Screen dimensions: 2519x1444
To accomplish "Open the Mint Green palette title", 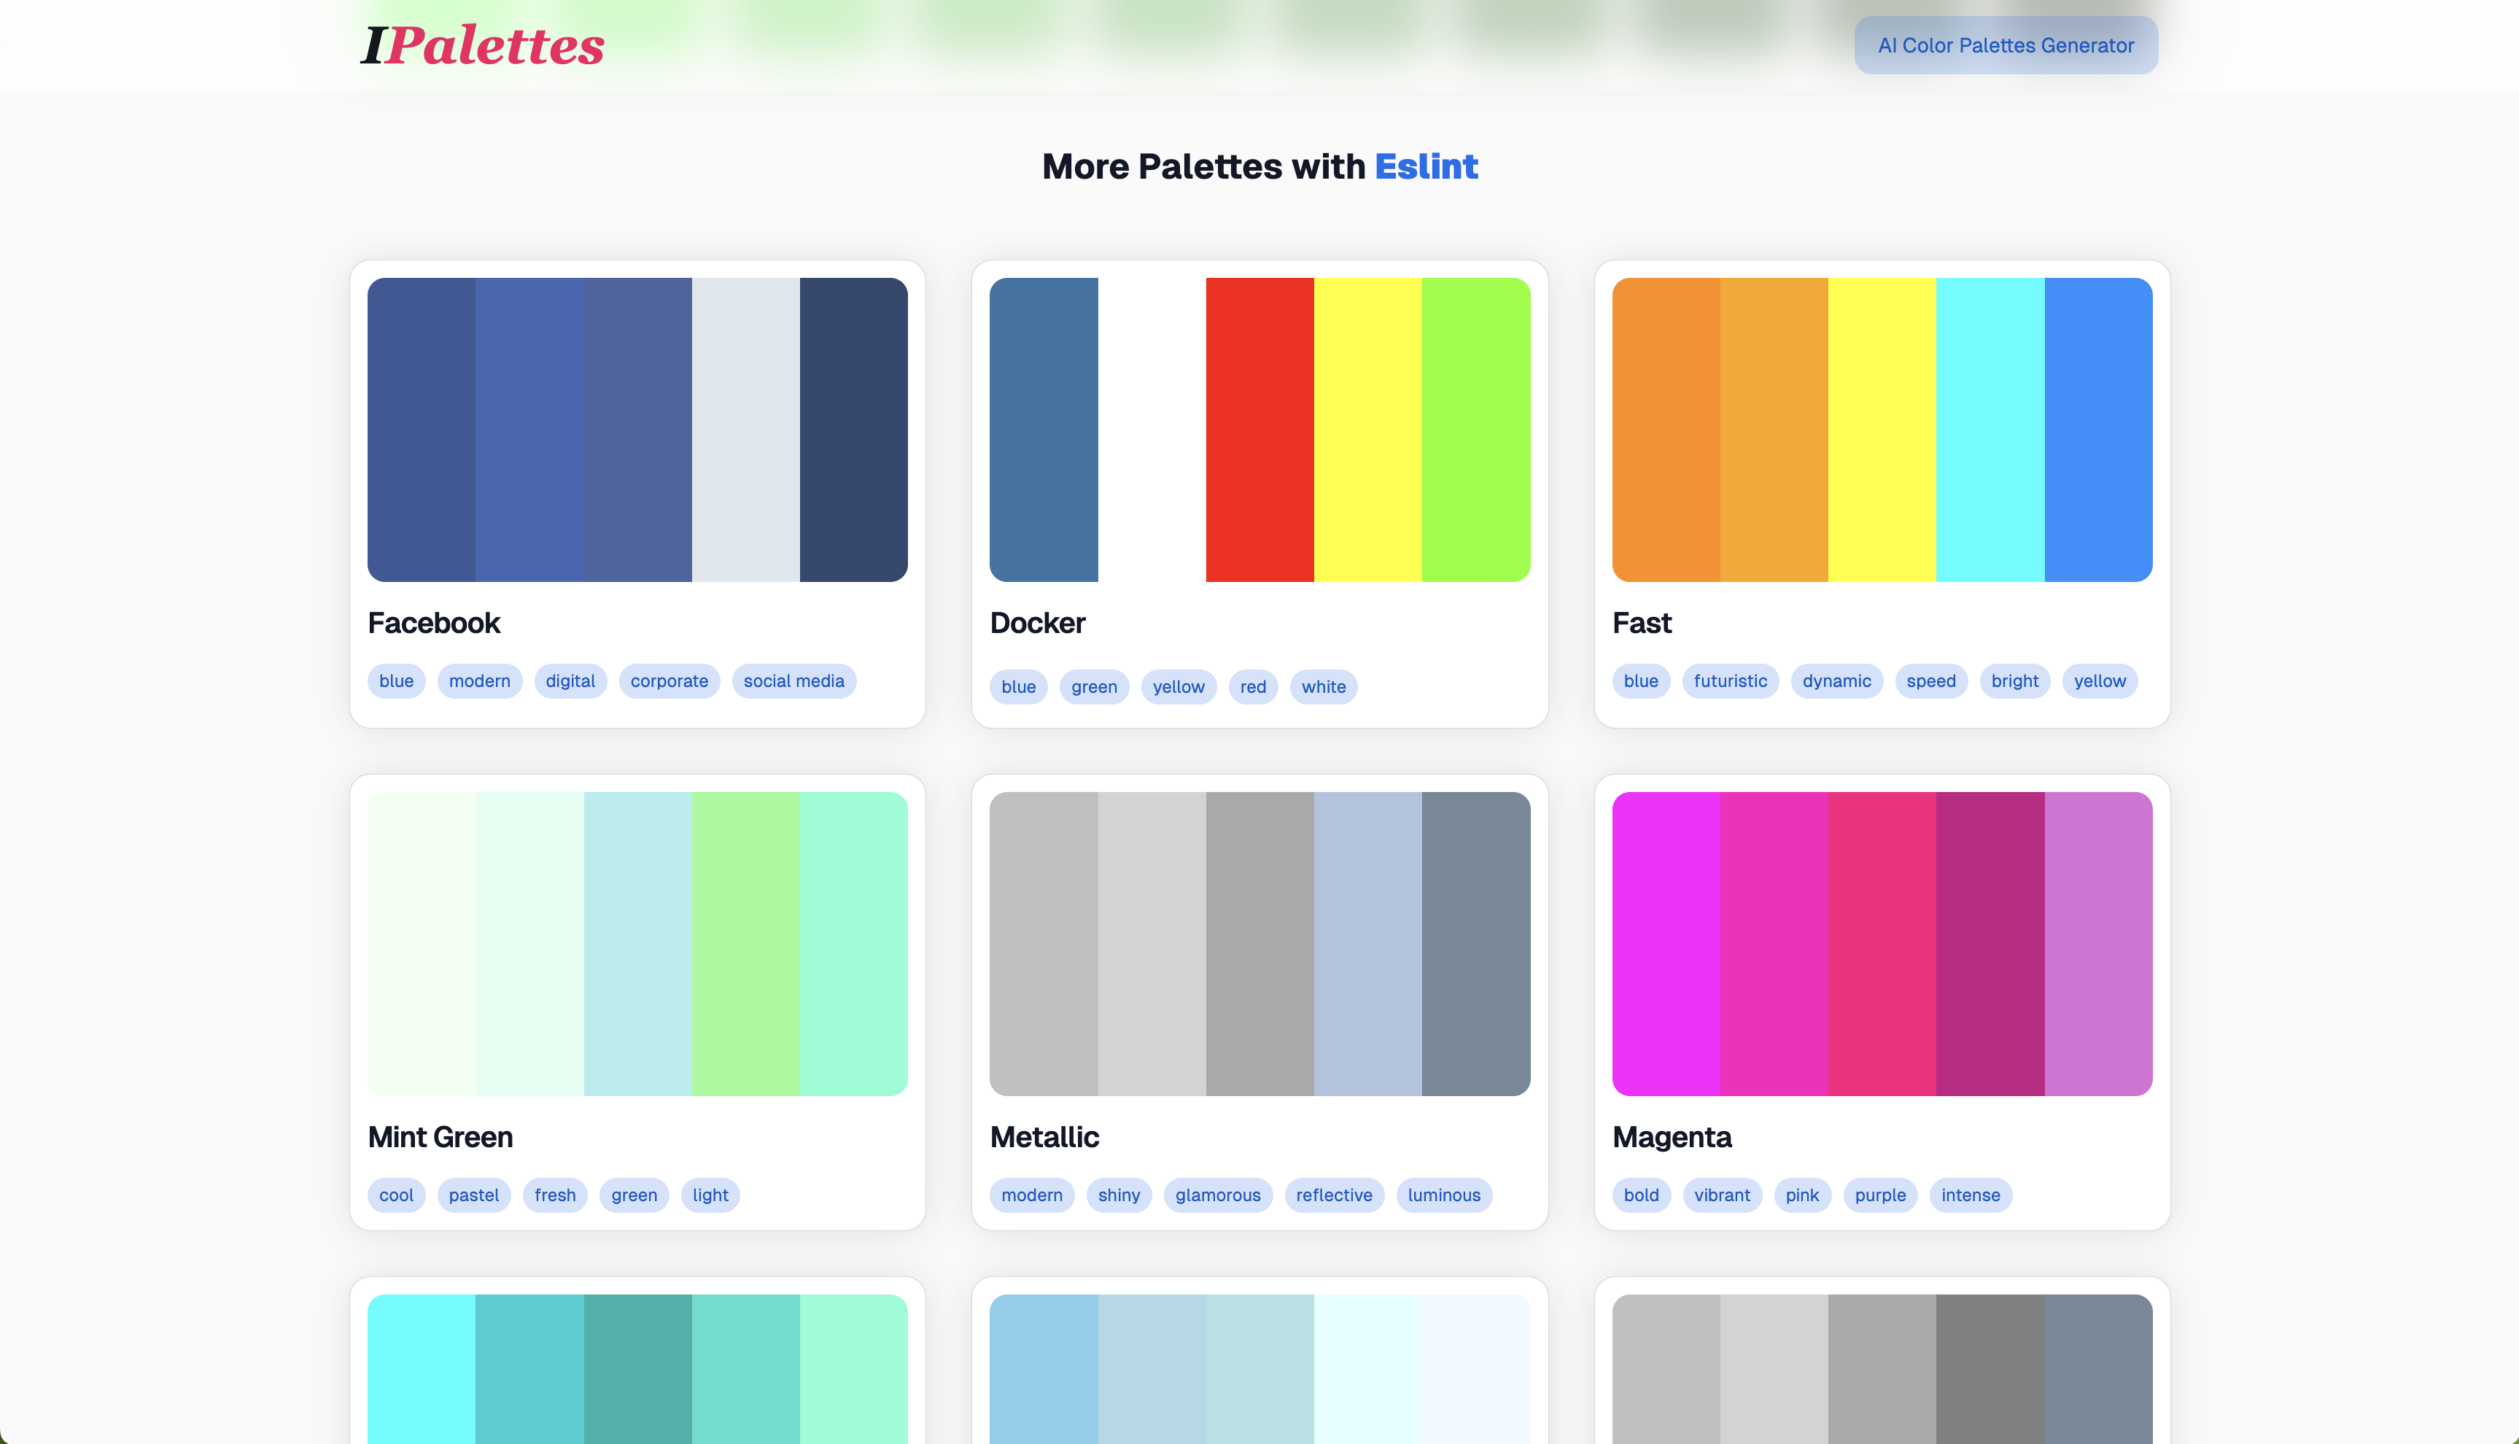I will click(439, 1136).
